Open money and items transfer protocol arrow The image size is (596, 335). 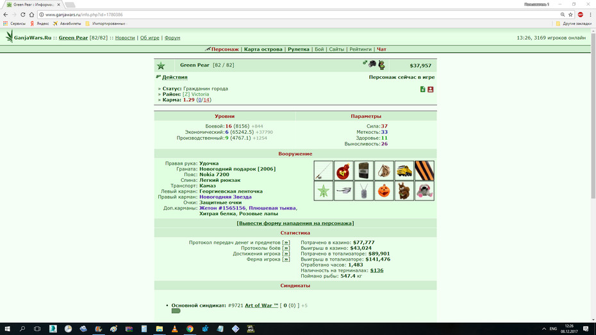[x=286, y=242]
